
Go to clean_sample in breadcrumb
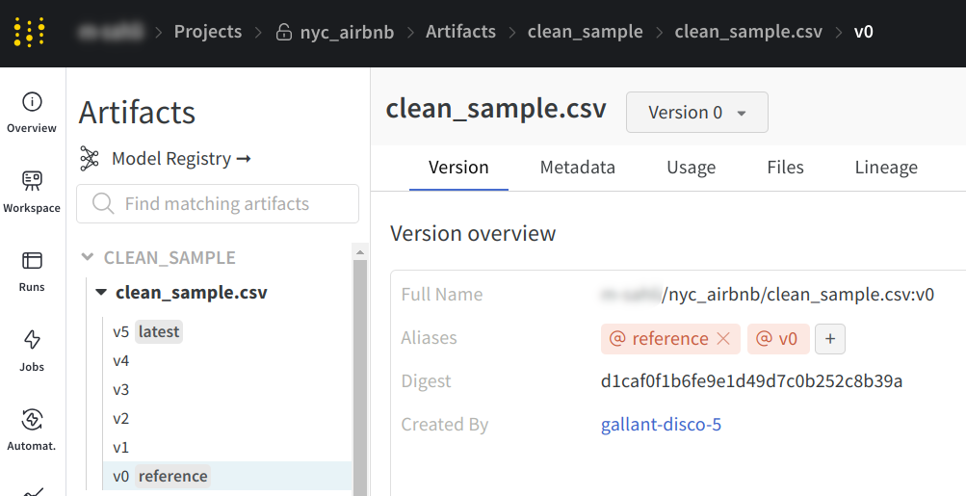(x=585, y=32)
